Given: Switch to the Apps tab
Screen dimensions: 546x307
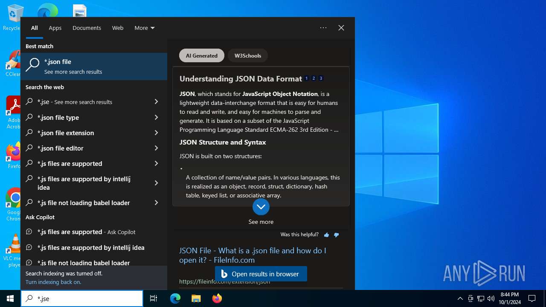Looking at the screenshot, I should 55,28.
